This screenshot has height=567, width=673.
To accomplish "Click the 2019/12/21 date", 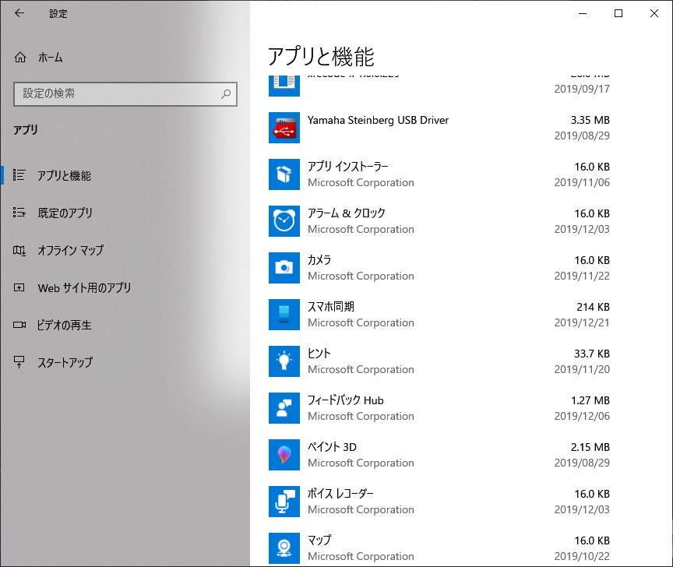I will point(582,322).
